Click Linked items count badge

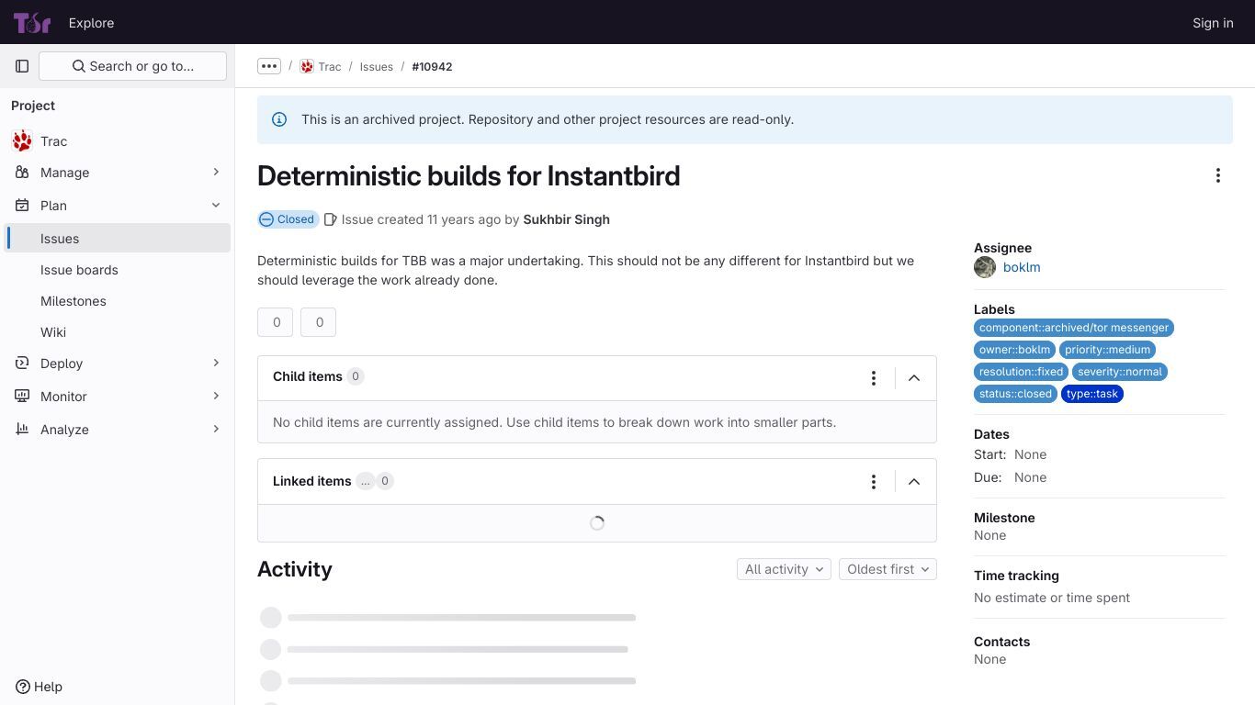[385, 481]
